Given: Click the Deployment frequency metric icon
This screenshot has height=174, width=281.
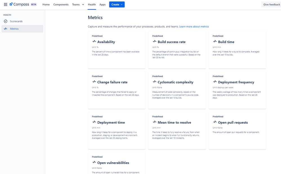Looking at the screenshot, I should pyautogui.click(x=215, y=82).
